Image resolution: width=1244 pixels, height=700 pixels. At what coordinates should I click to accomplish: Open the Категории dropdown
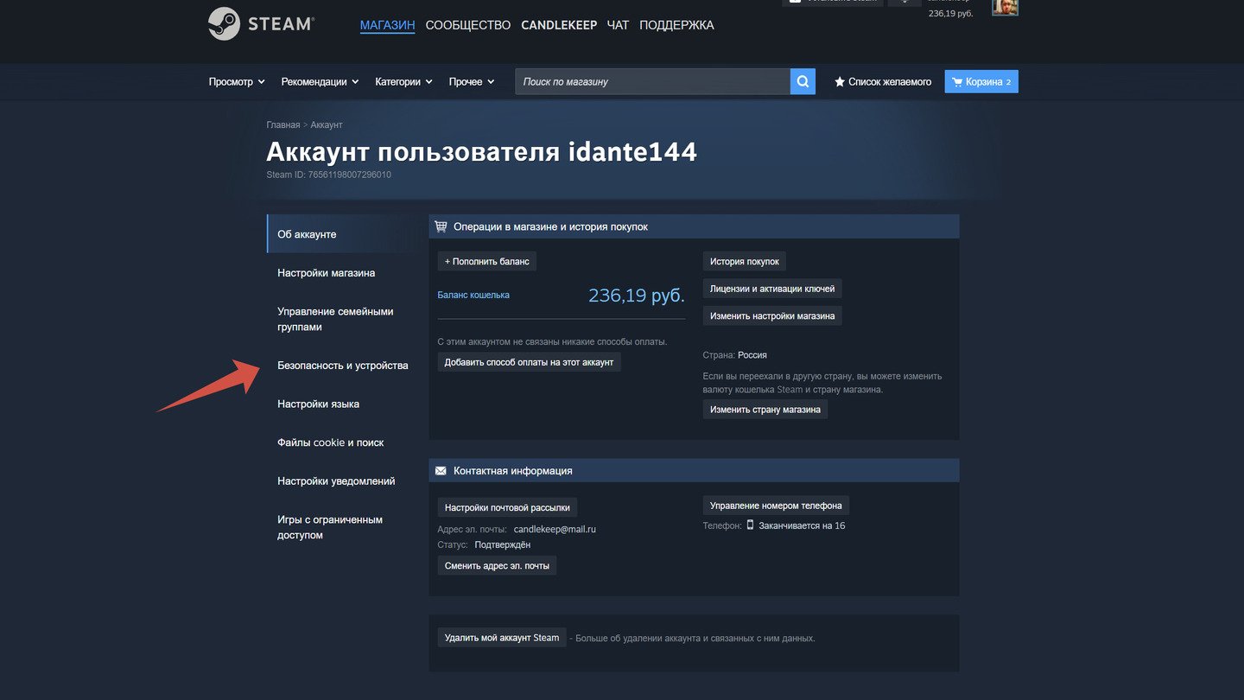403,82
